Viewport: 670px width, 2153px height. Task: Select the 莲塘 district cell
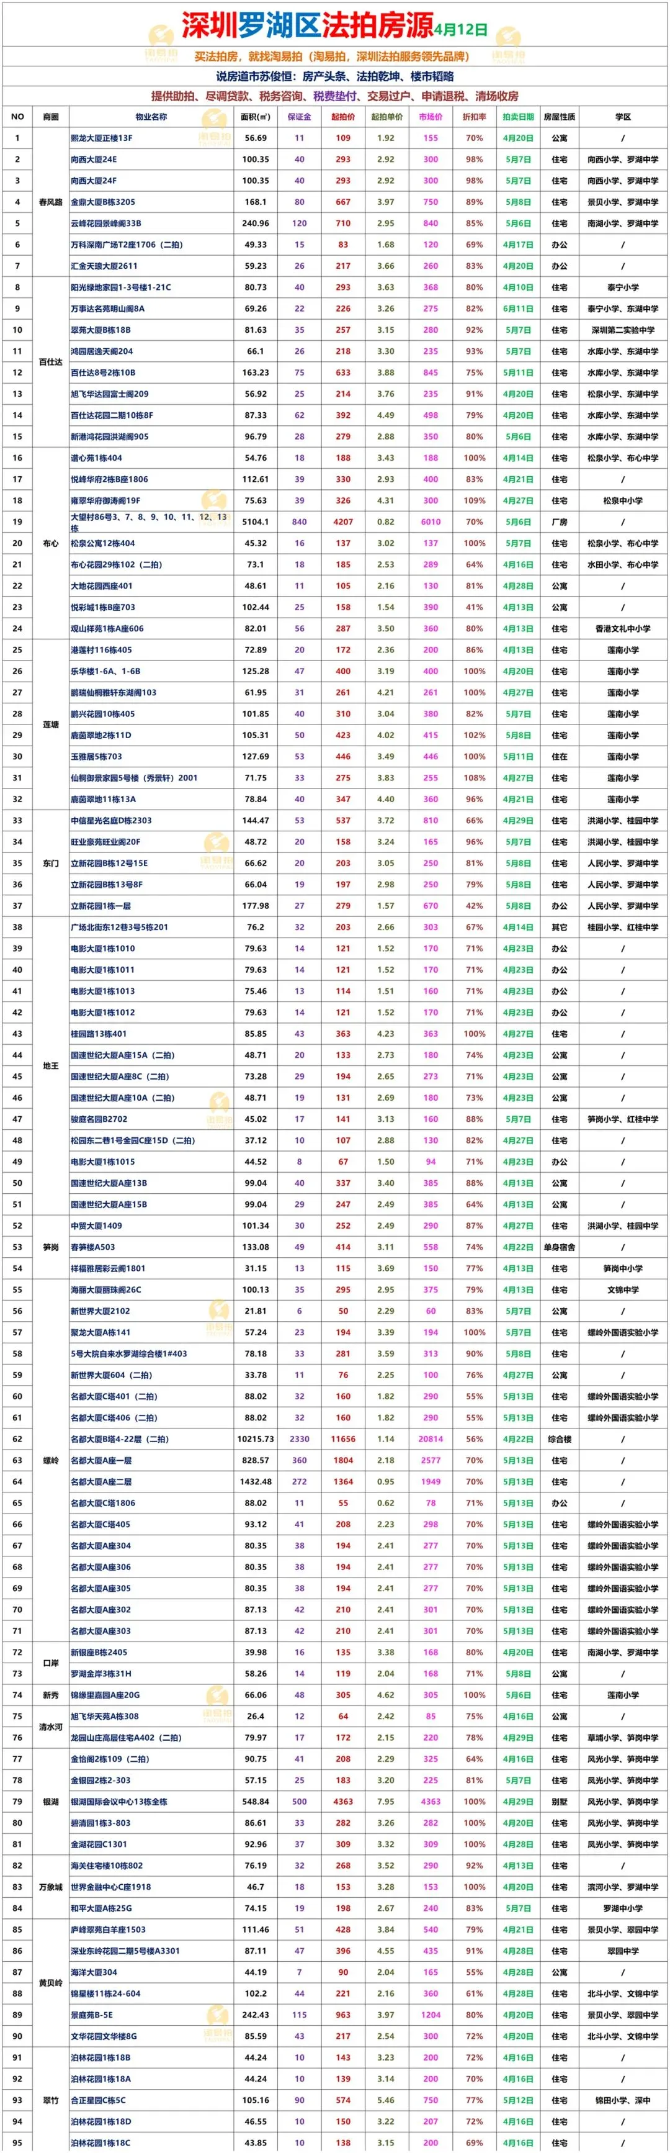51,724
